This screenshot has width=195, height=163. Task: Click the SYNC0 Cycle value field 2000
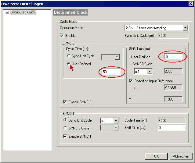(x=173, y=71)
